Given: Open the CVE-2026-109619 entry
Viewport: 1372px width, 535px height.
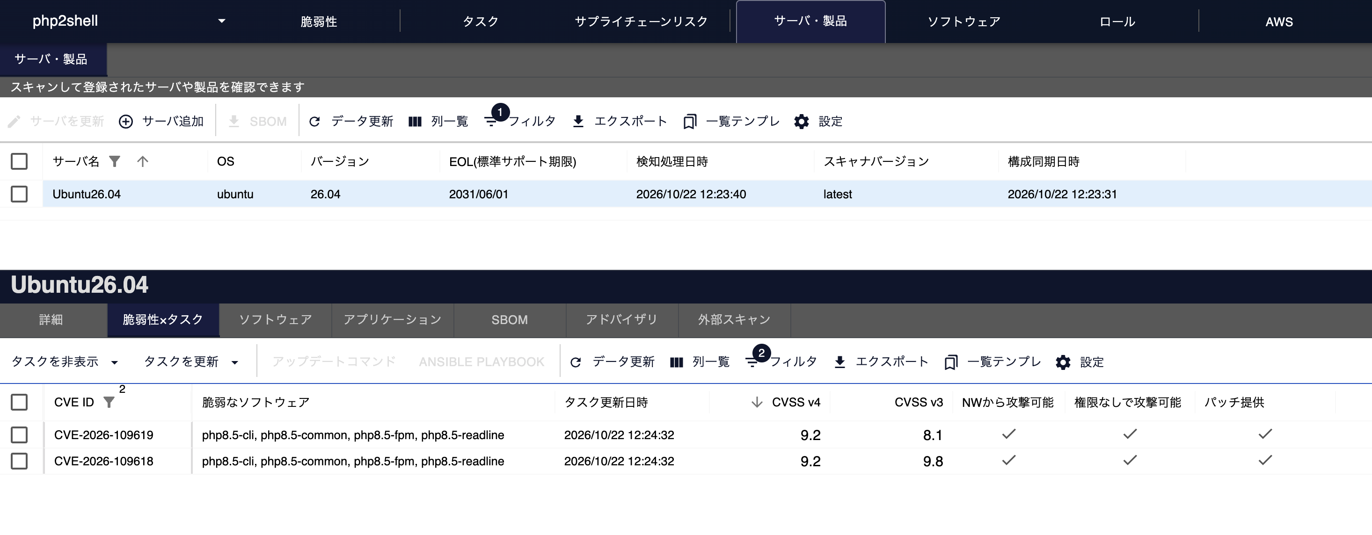Looking at the screenshot, I should [x=103, y=435].
